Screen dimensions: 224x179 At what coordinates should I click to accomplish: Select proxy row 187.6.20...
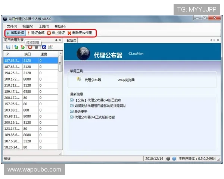(31, 141)
